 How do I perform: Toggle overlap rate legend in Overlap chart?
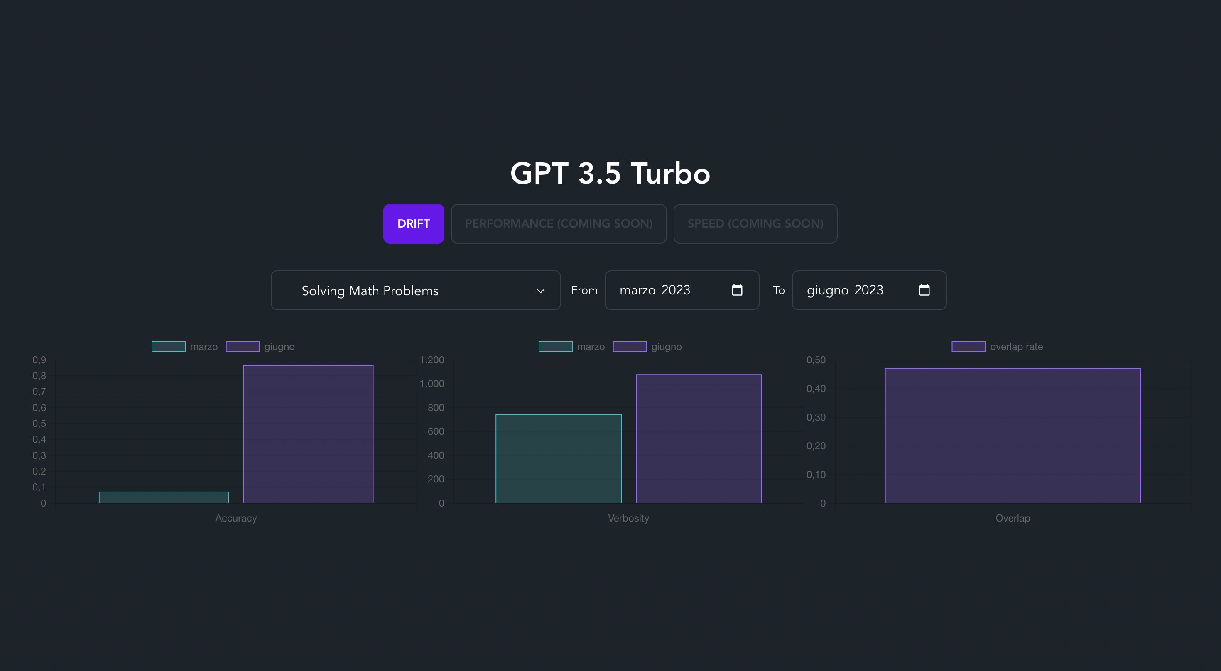point(997,347)
